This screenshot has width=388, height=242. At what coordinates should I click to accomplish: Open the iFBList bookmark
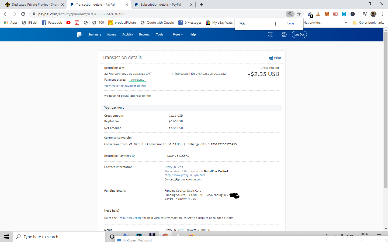coord(30,23)
